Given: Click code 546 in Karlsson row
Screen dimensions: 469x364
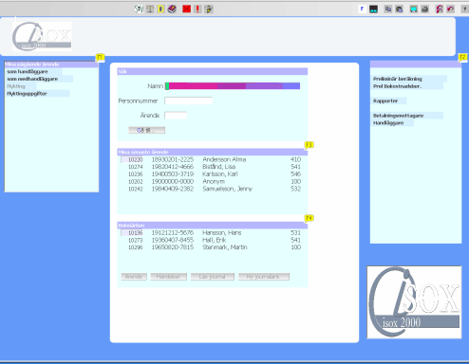Looking at the screenshot, I should (295, 174).
